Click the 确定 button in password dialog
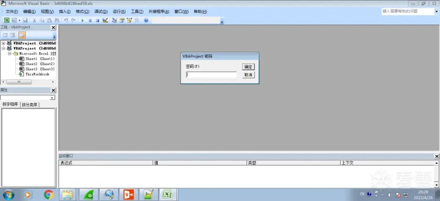 coord(249,67)
